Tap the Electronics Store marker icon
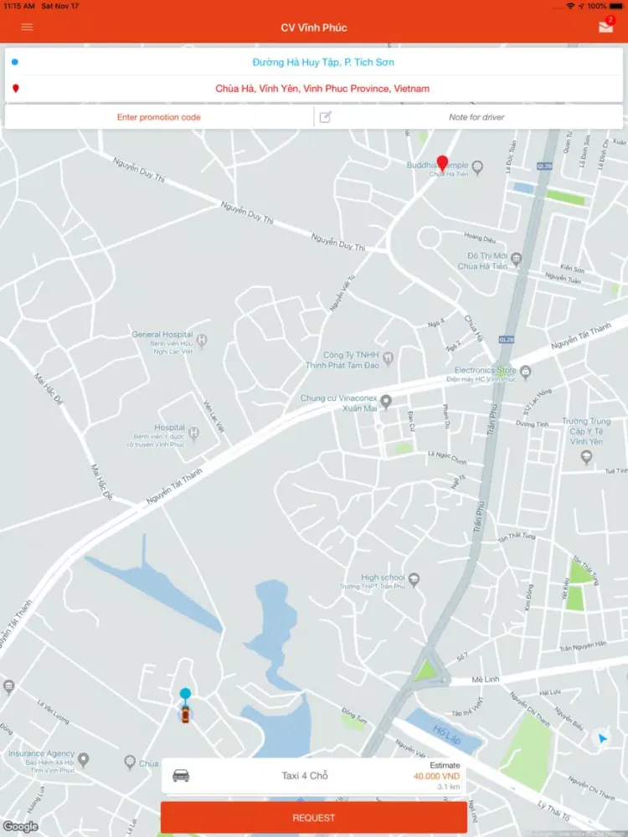 pos(526,372)
